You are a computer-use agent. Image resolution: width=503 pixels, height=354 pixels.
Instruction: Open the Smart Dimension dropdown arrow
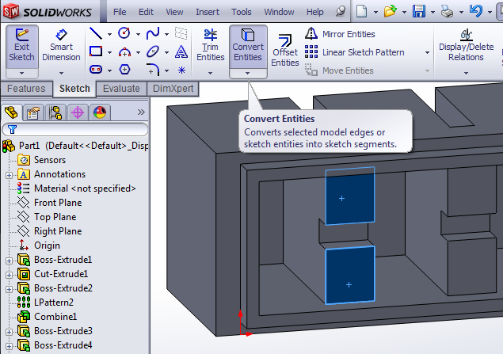[x=61, y=73]
